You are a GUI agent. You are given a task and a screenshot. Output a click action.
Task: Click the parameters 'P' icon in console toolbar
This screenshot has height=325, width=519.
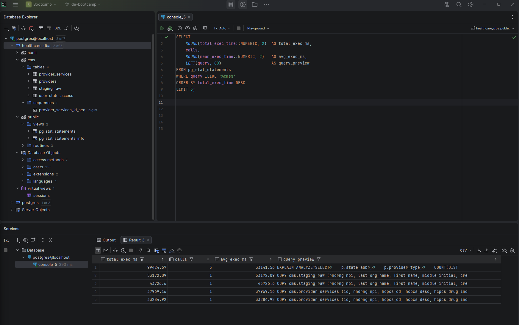[187, 28]
